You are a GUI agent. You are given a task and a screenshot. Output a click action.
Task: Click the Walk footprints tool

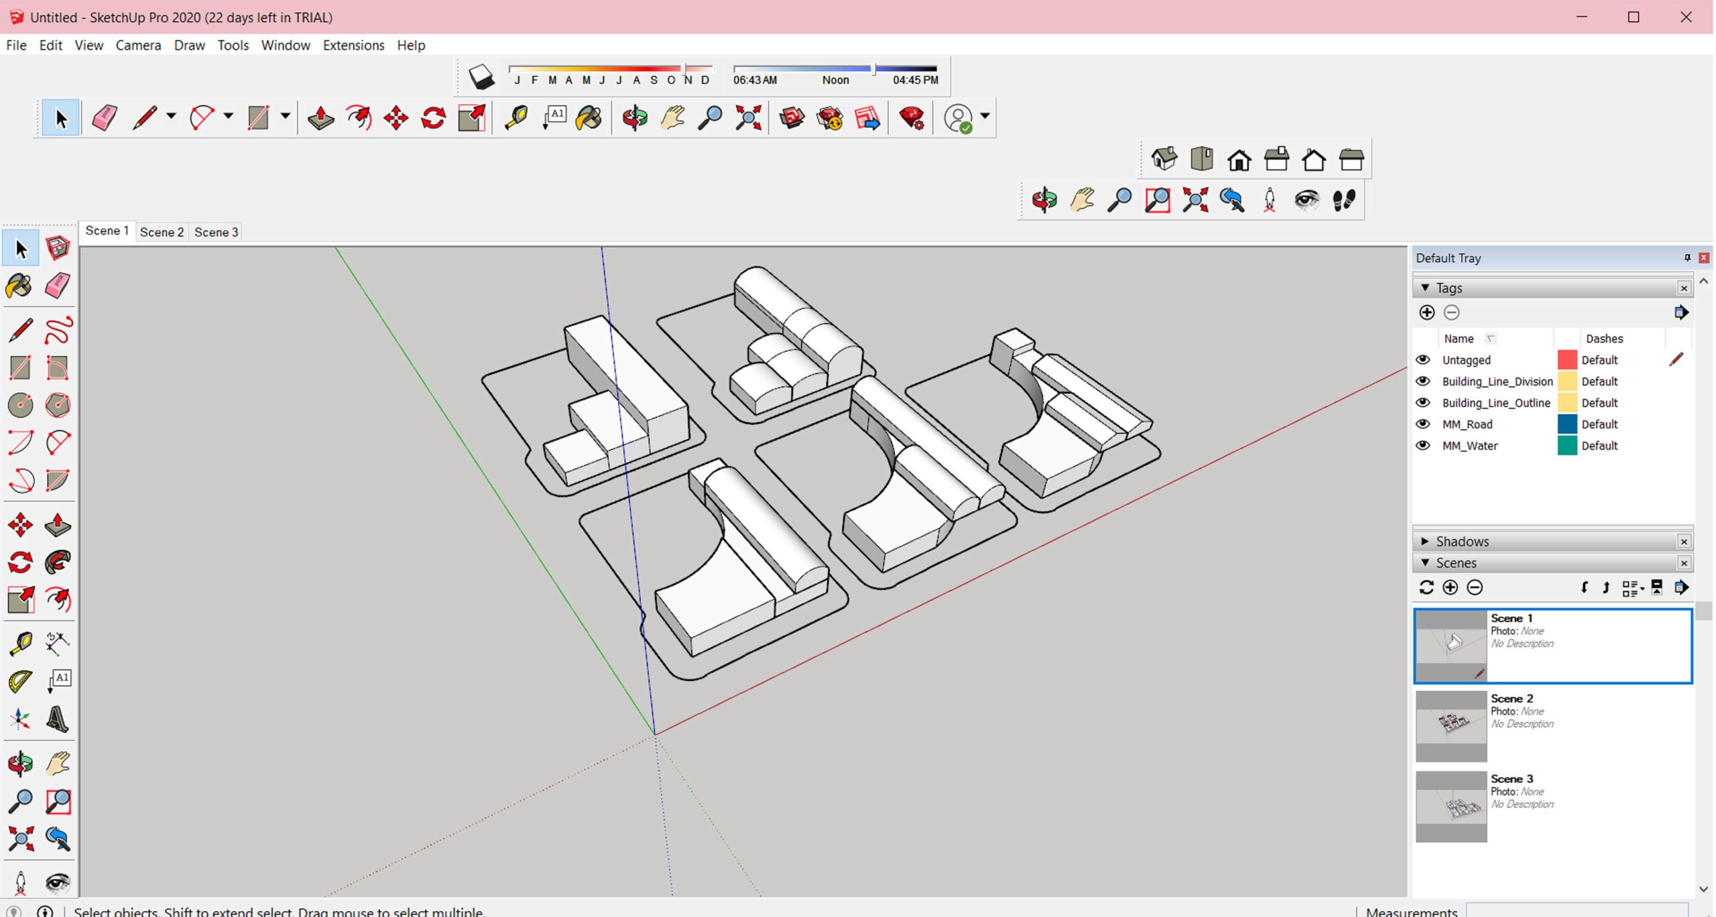[x=1343, y=200]
